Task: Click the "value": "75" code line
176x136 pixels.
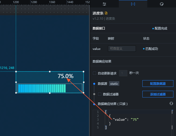Action: [126, 119]
